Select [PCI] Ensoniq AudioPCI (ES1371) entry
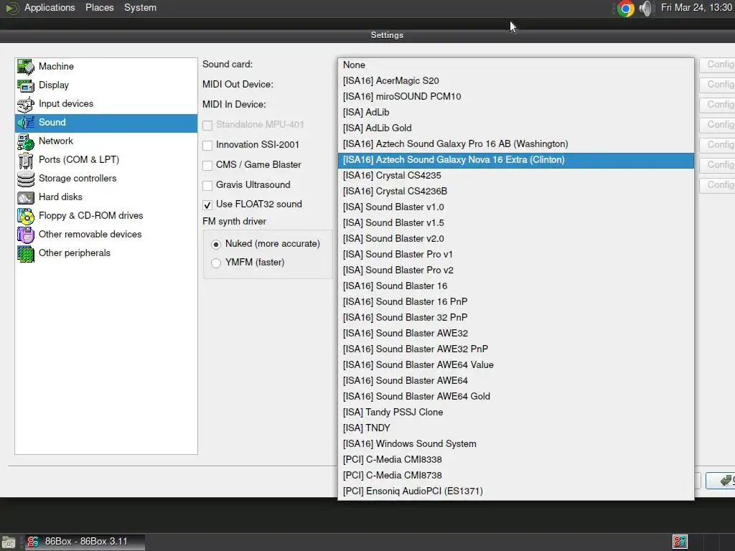Screen dimensions: 735x551 tap(515, 491)
